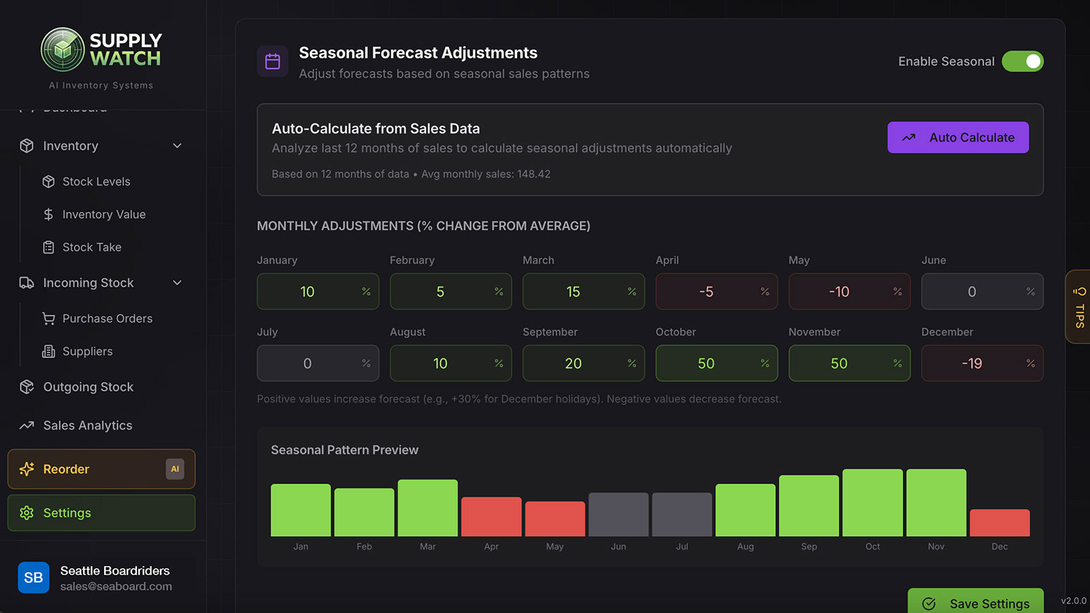Click the Settings gear icon

(27, 513)
